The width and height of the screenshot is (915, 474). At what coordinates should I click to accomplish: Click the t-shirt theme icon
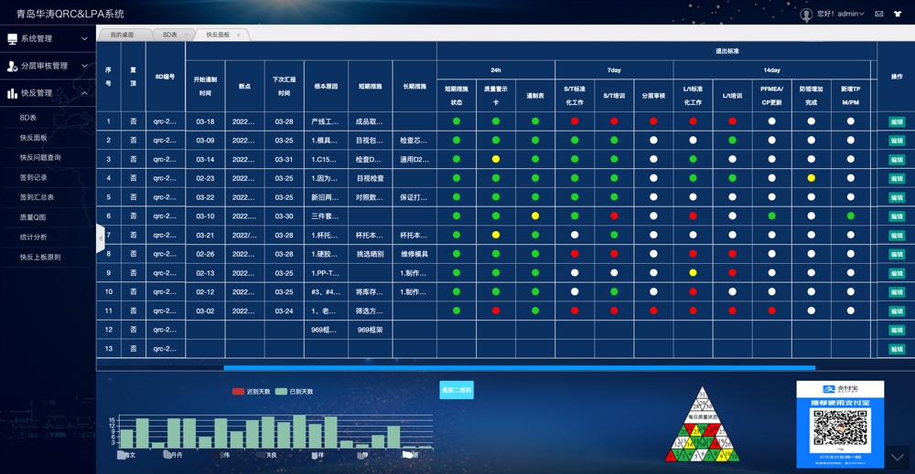(899, 14)
